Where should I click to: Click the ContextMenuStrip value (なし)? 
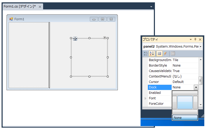click(x=177, y=76)
